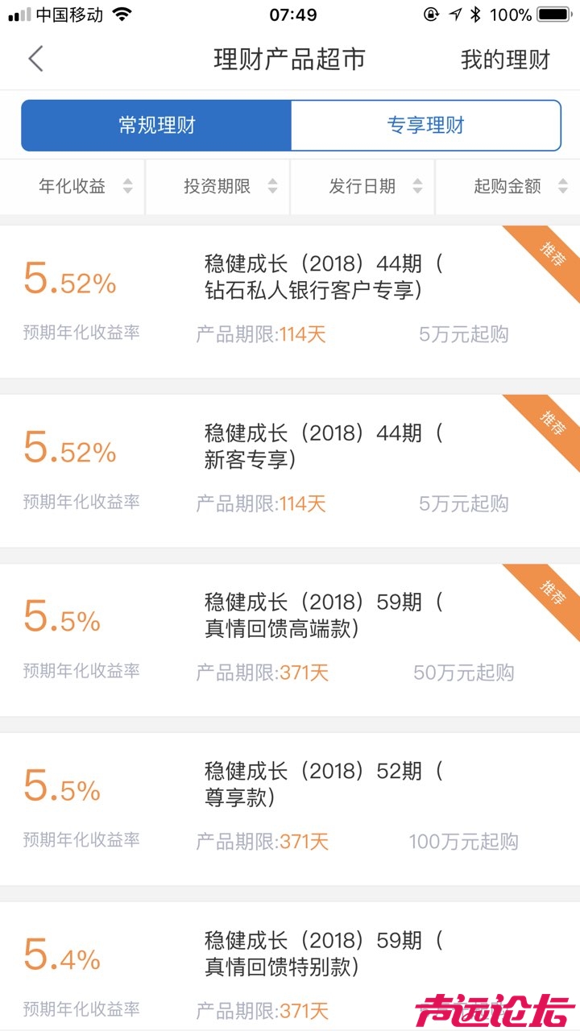Switch to 常规理财 tab

(156, 125)
